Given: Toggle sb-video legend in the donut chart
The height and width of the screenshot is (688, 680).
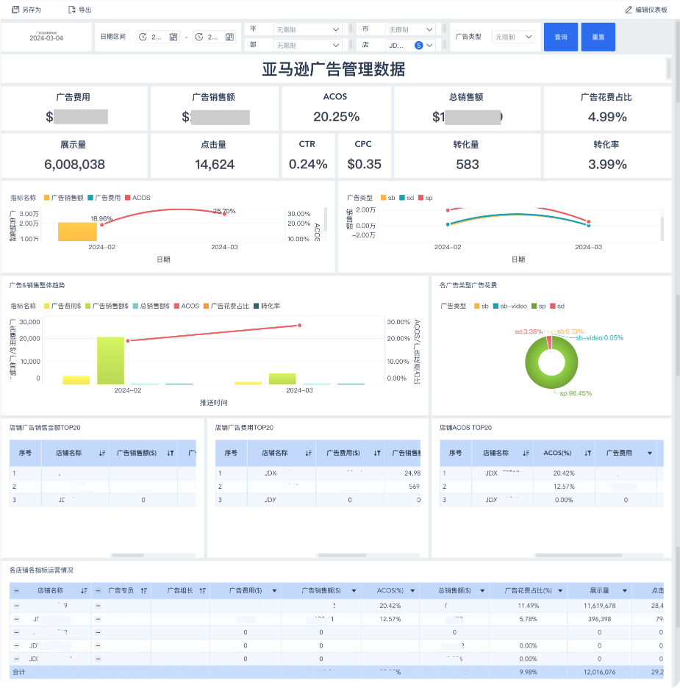Looking at the screenshot, I should coord(497,306).
